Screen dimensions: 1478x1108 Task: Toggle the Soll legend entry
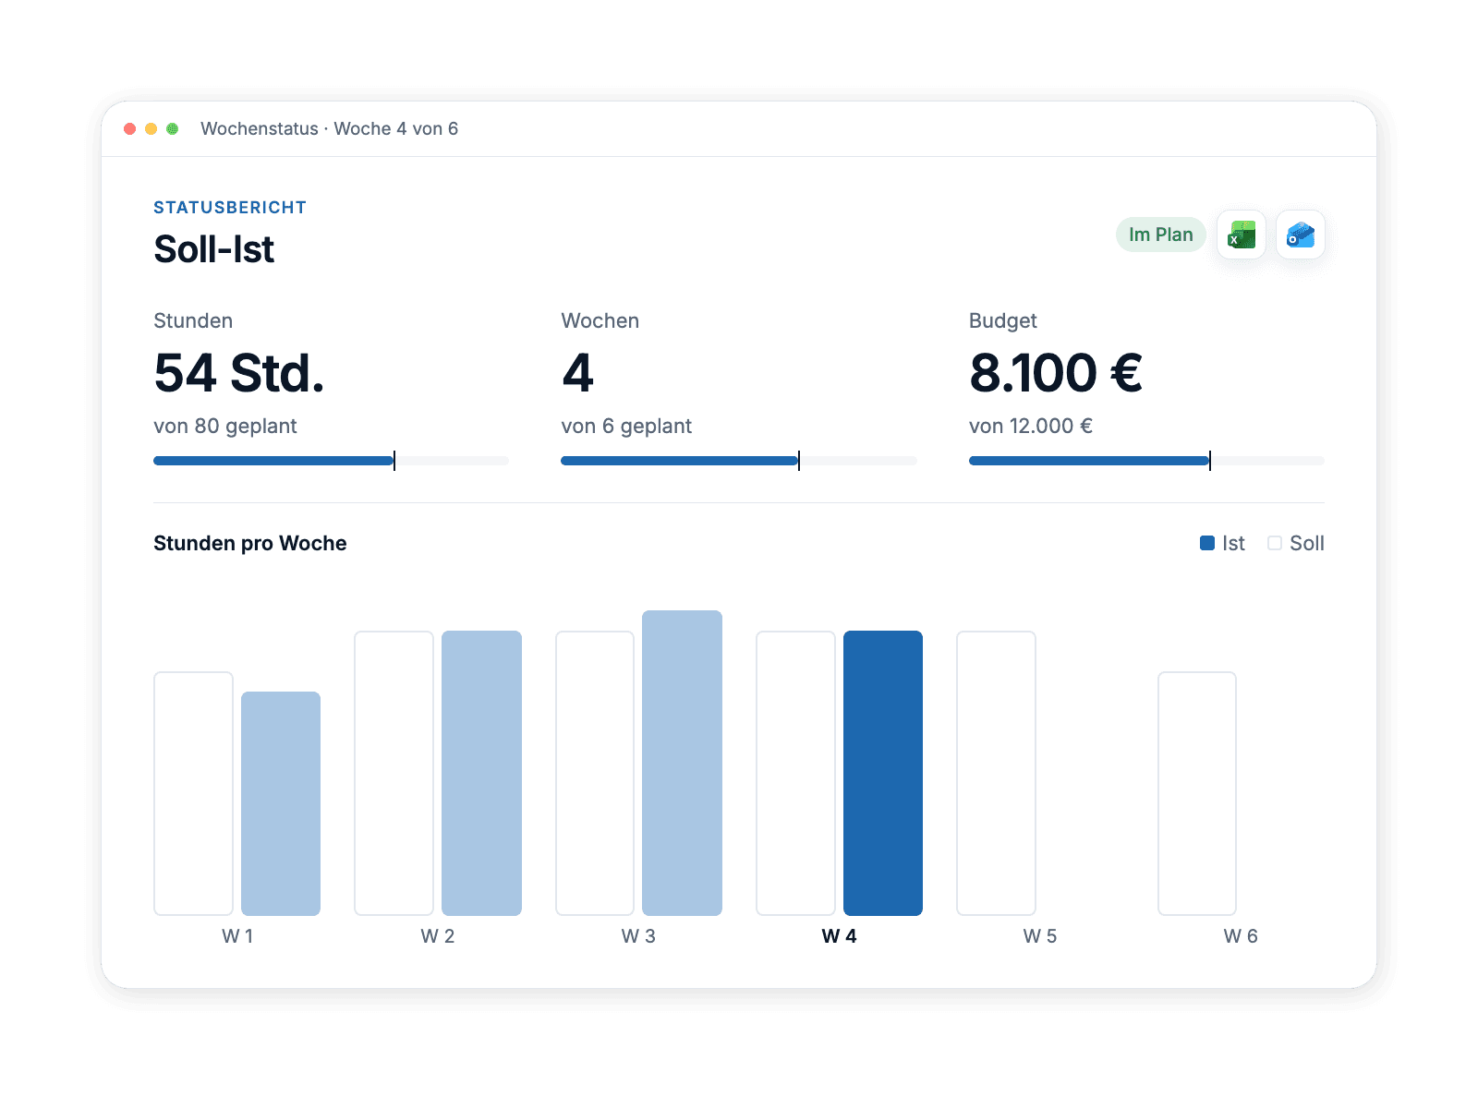tap(1296, 543)
